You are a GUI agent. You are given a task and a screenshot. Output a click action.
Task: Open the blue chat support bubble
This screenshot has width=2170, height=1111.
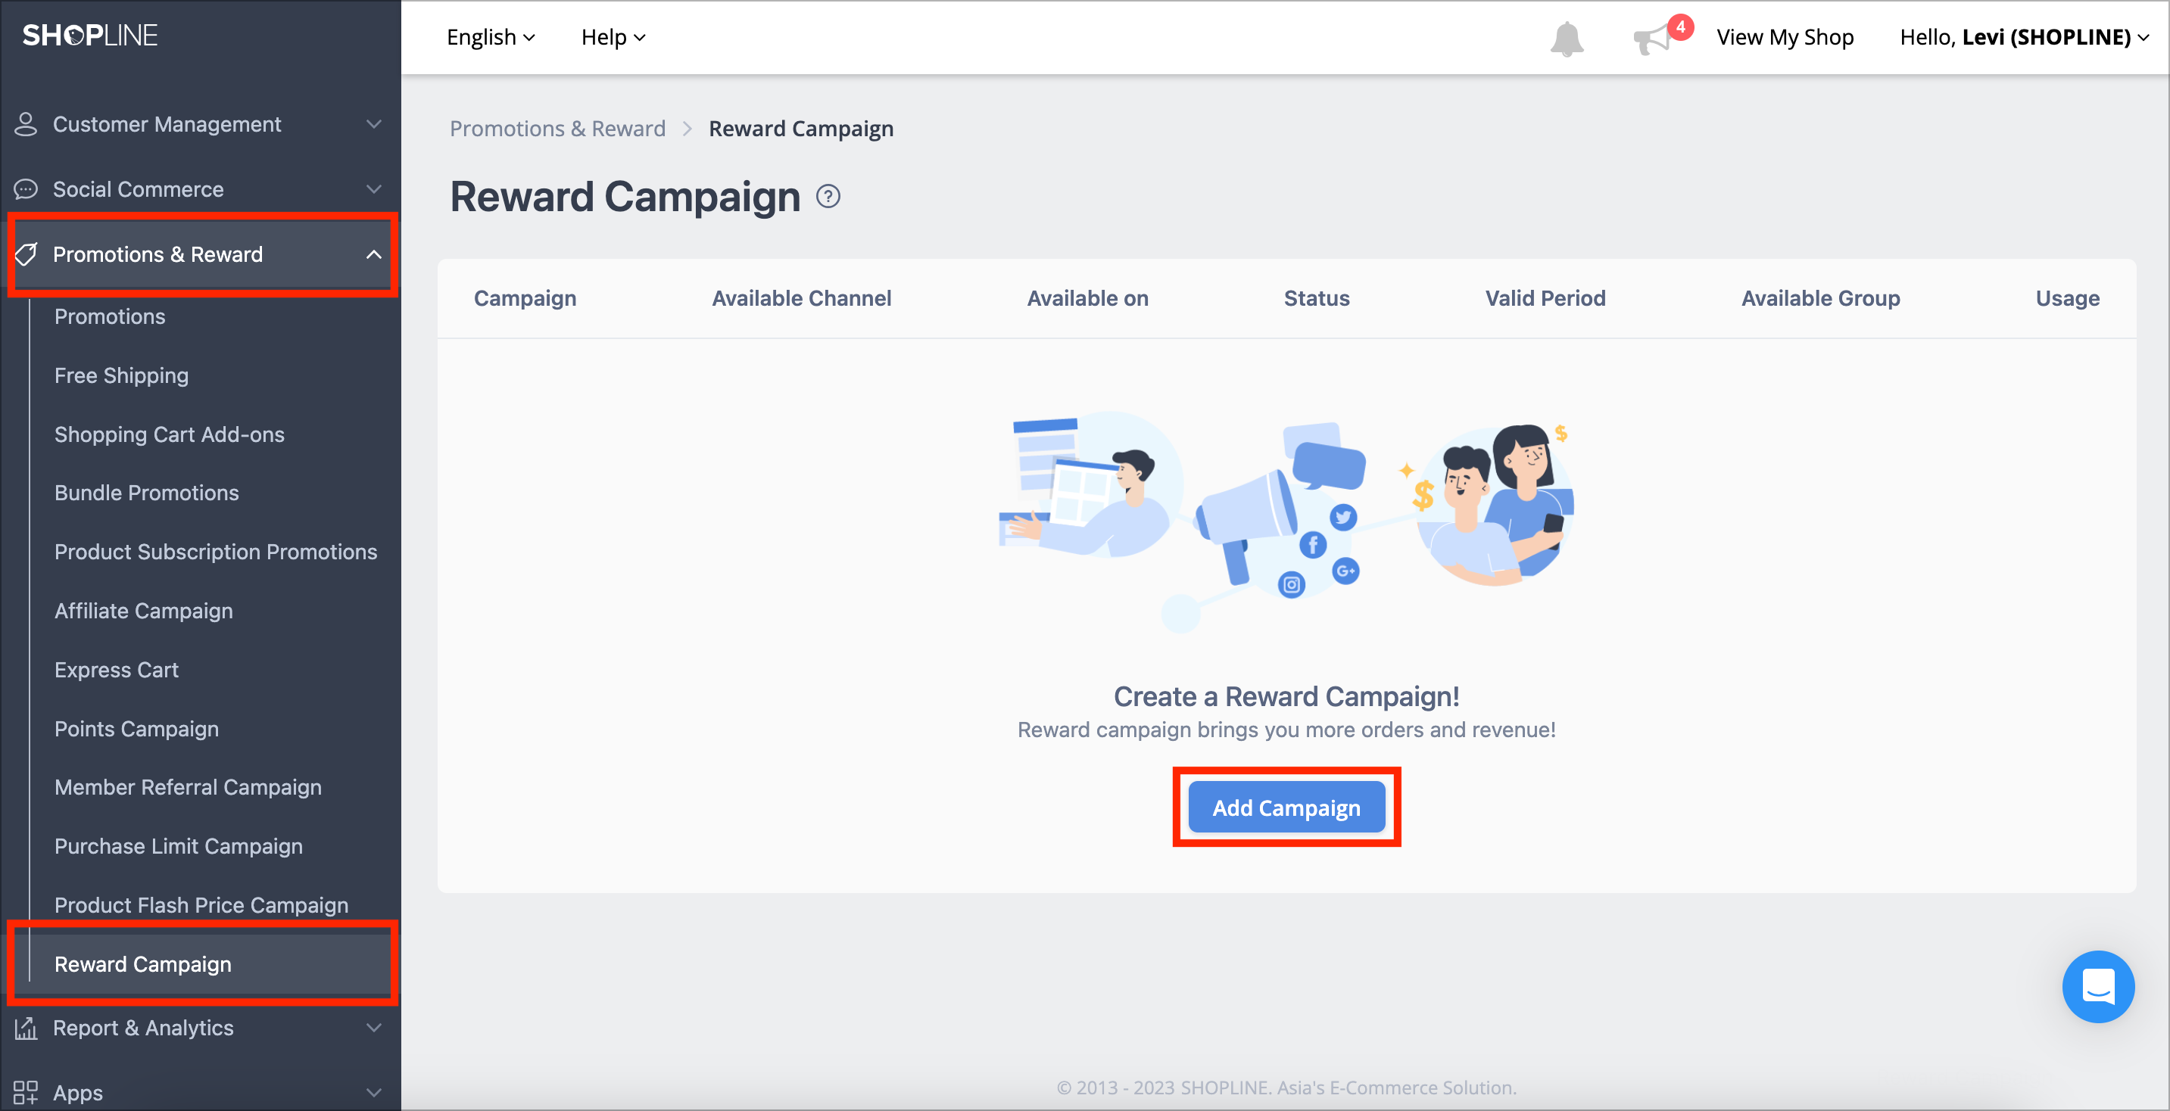(x=2097, y=986)
